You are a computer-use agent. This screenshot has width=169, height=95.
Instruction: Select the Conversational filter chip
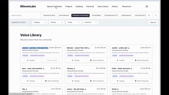click(x=64, y=15)
